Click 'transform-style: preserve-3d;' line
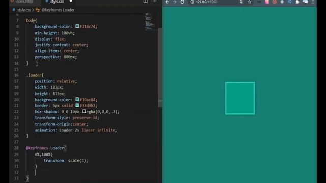Viewport: 326px width, 183px height. coord(67,118)
